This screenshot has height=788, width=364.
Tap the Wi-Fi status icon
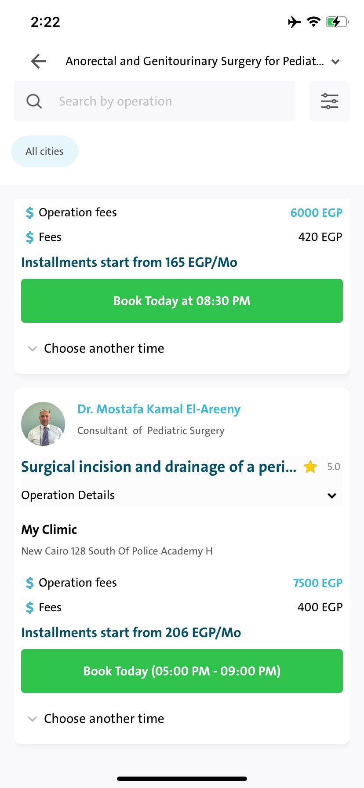pos(313,22)
